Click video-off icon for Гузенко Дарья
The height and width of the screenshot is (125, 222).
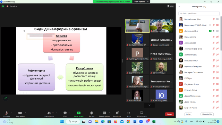[x=217, y=90]
